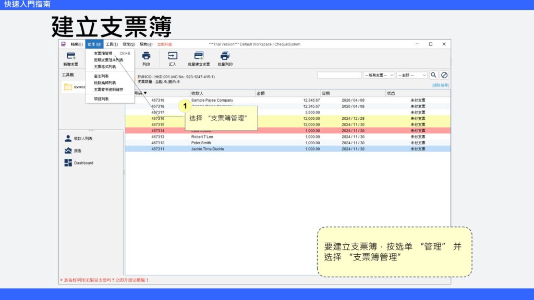Open the 工具(T) menu
Screen dimensions: 534x300
click(112, 44)
